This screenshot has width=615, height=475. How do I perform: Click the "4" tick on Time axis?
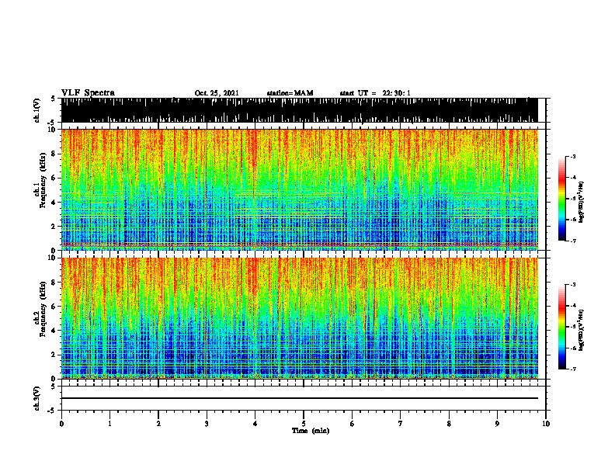255,424
